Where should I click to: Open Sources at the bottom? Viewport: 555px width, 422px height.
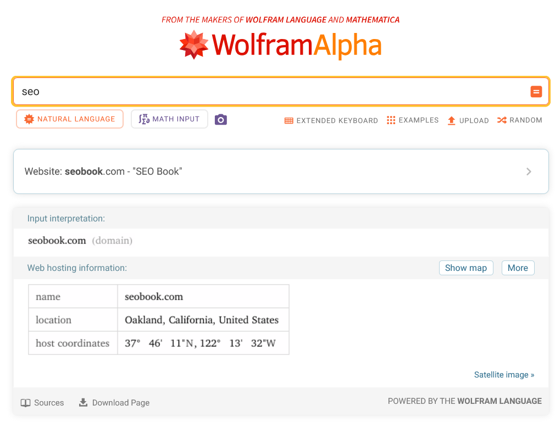click(x=42, y=403)
